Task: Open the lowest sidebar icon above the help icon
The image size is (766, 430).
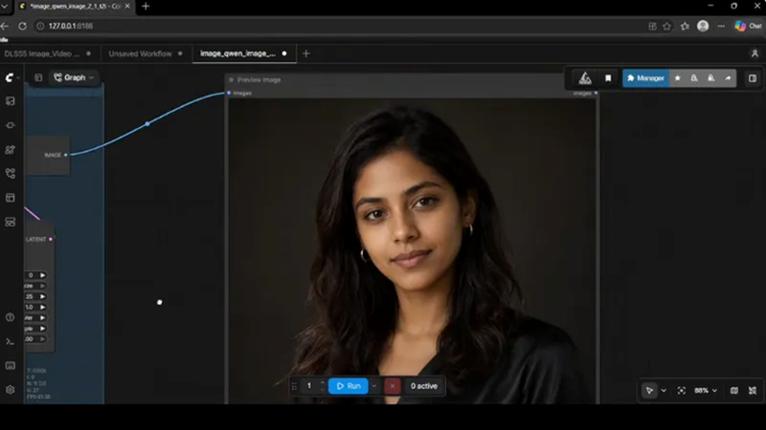Action: tap(10, 222)
